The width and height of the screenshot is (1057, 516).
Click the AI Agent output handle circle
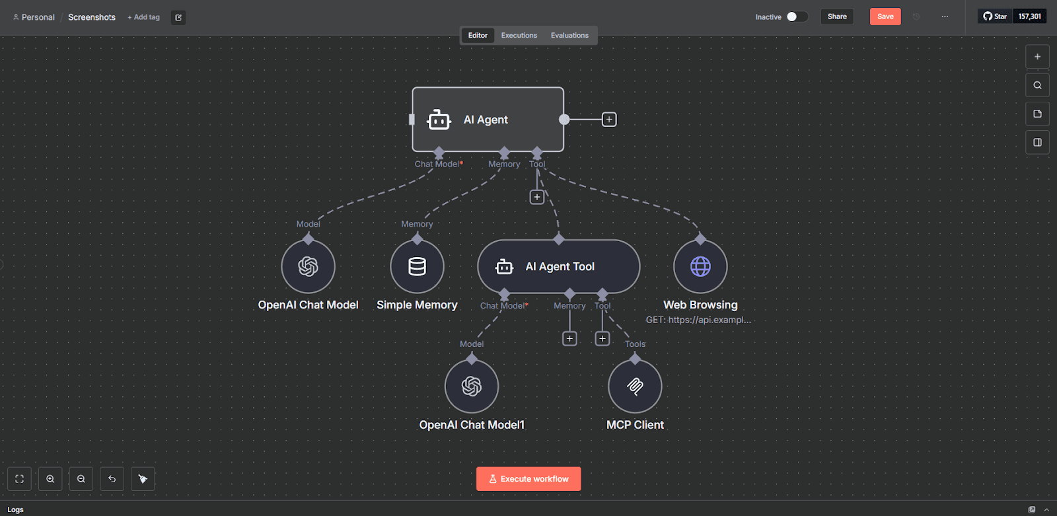[x=564, y=120]
